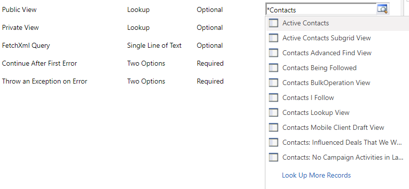The image size is (409, 189).
Task: Select Active Contacts from lookup results
Action: pos(337,23)
